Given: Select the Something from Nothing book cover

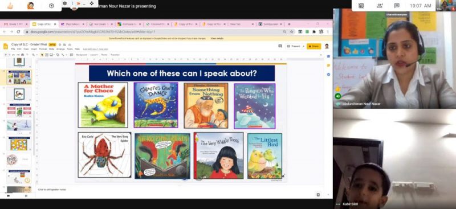Looking at the screenshot, I should 206,105.
